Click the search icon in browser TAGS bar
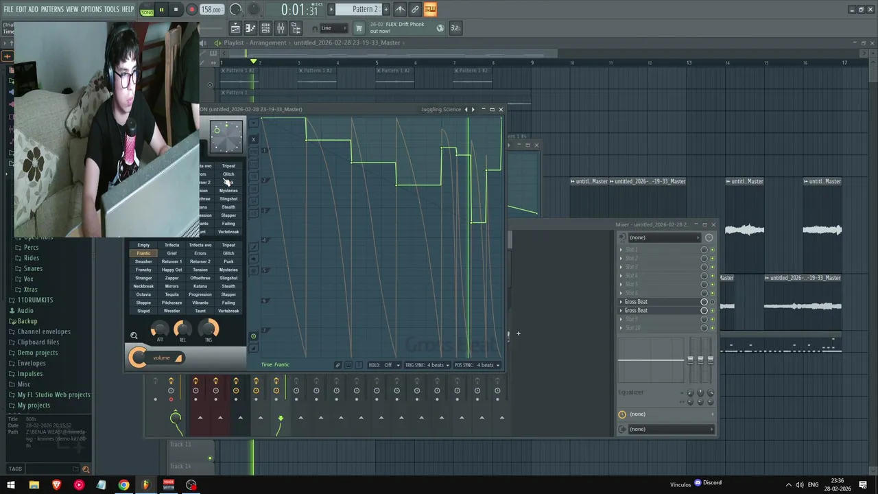This screenshot has width=878, height=494. pos(86,469)
